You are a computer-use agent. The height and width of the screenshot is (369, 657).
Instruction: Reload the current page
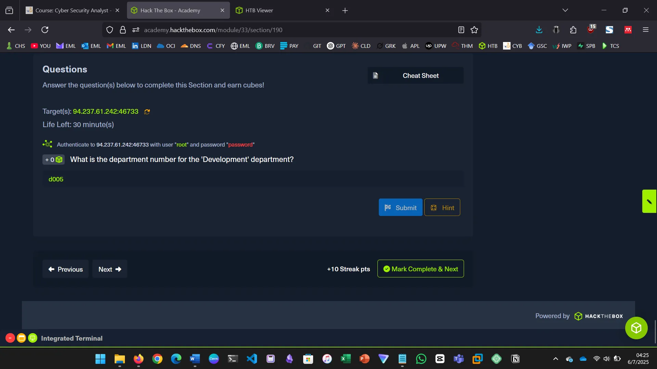pos(45,30)
